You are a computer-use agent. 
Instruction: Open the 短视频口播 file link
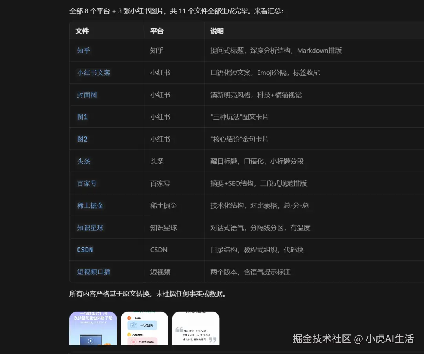click(x=93, y=272)
